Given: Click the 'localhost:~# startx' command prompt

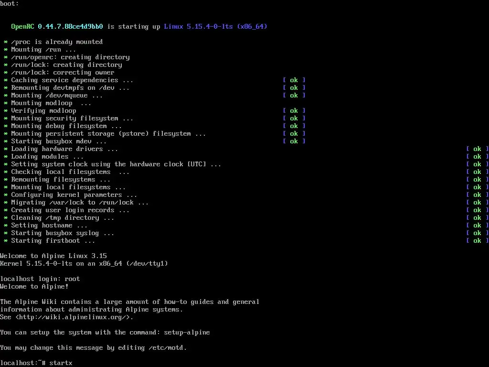Looking at the screenshot, I should coord(36,363).
